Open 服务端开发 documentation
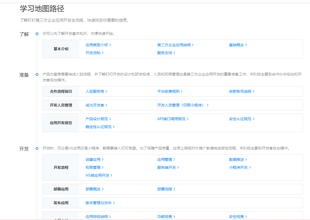Image resolution: width=310 pixels, height=220 pixels. point(168,167)
